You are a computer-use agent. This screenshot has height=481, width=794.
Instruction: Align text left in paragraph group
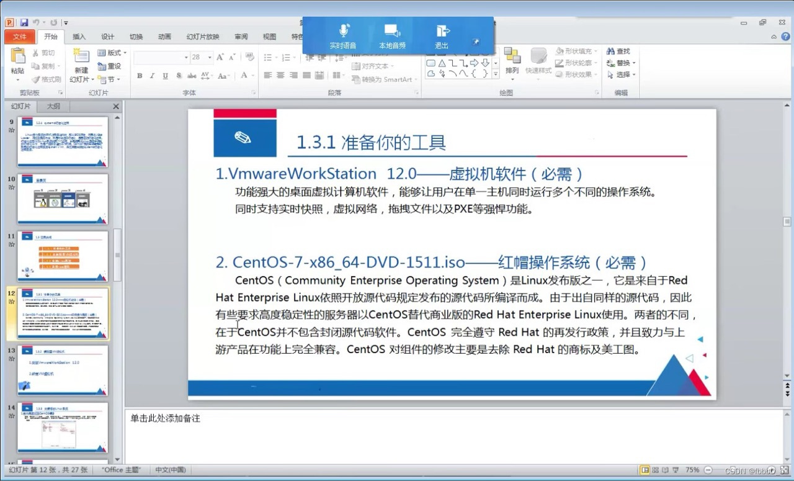268,75
